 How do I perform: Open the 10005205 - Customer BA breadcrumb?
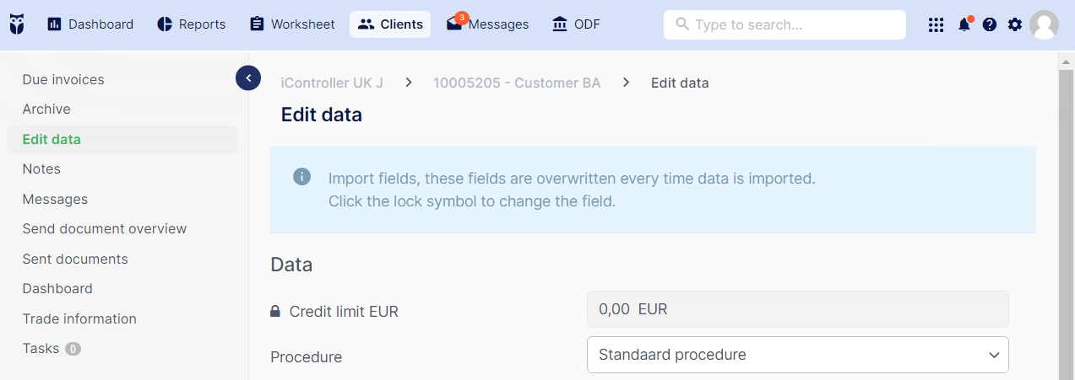pos(517,83)
